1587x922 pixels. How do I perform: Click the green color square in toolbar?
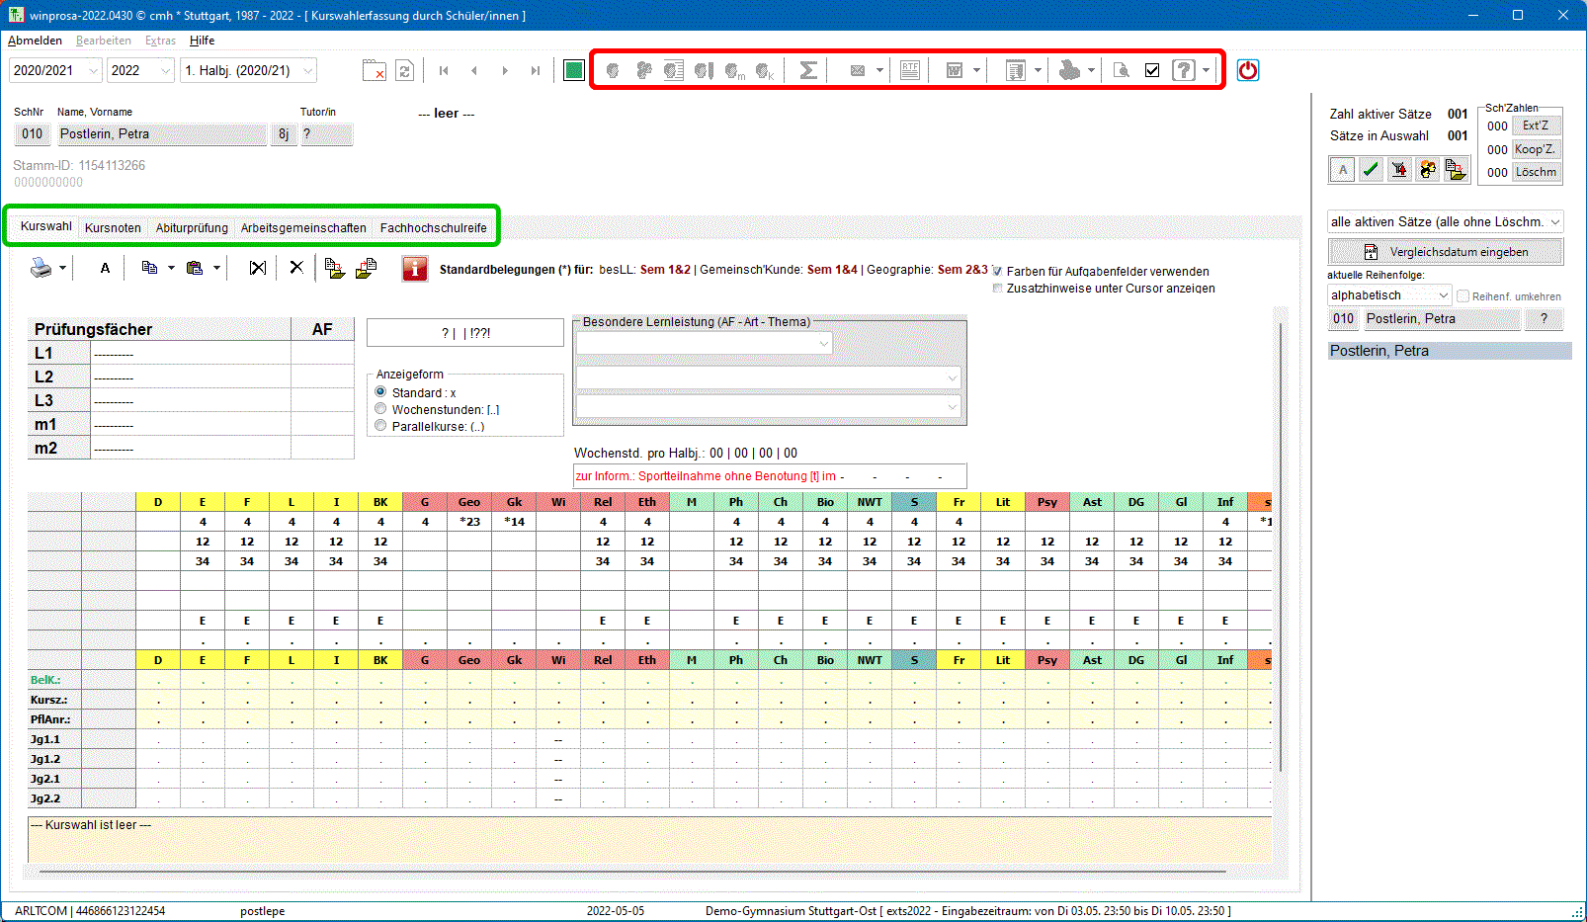[573, 70]
